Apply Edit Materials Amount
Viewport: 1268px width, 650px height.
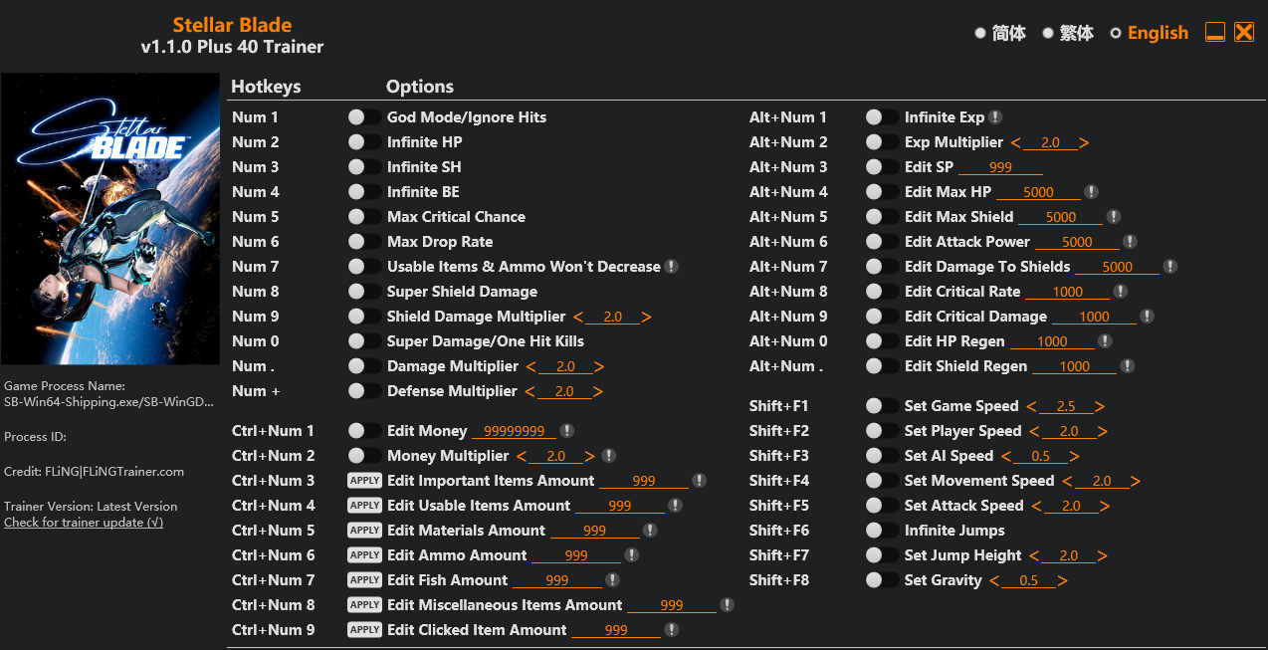[x=364, y=531]
